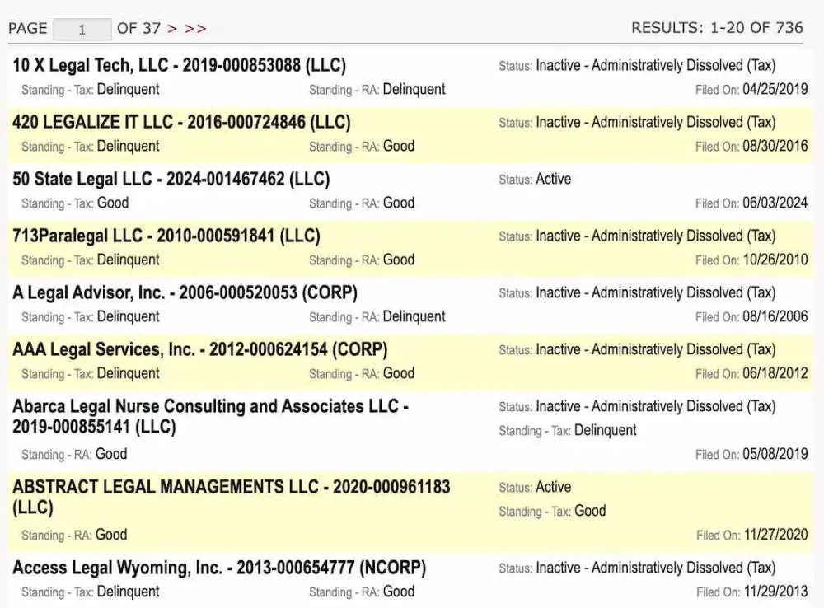
Task: Jump to last page using double arrows
Action: [x=195, y=29]
